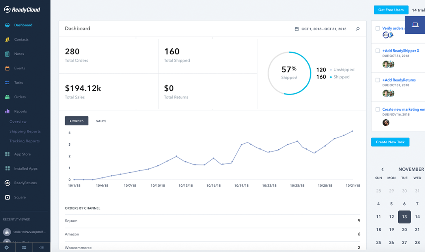425x252 pixels.
Task: Open recently viewed Order #dN2v4DjDRdf link
Action: coord(30,232)
